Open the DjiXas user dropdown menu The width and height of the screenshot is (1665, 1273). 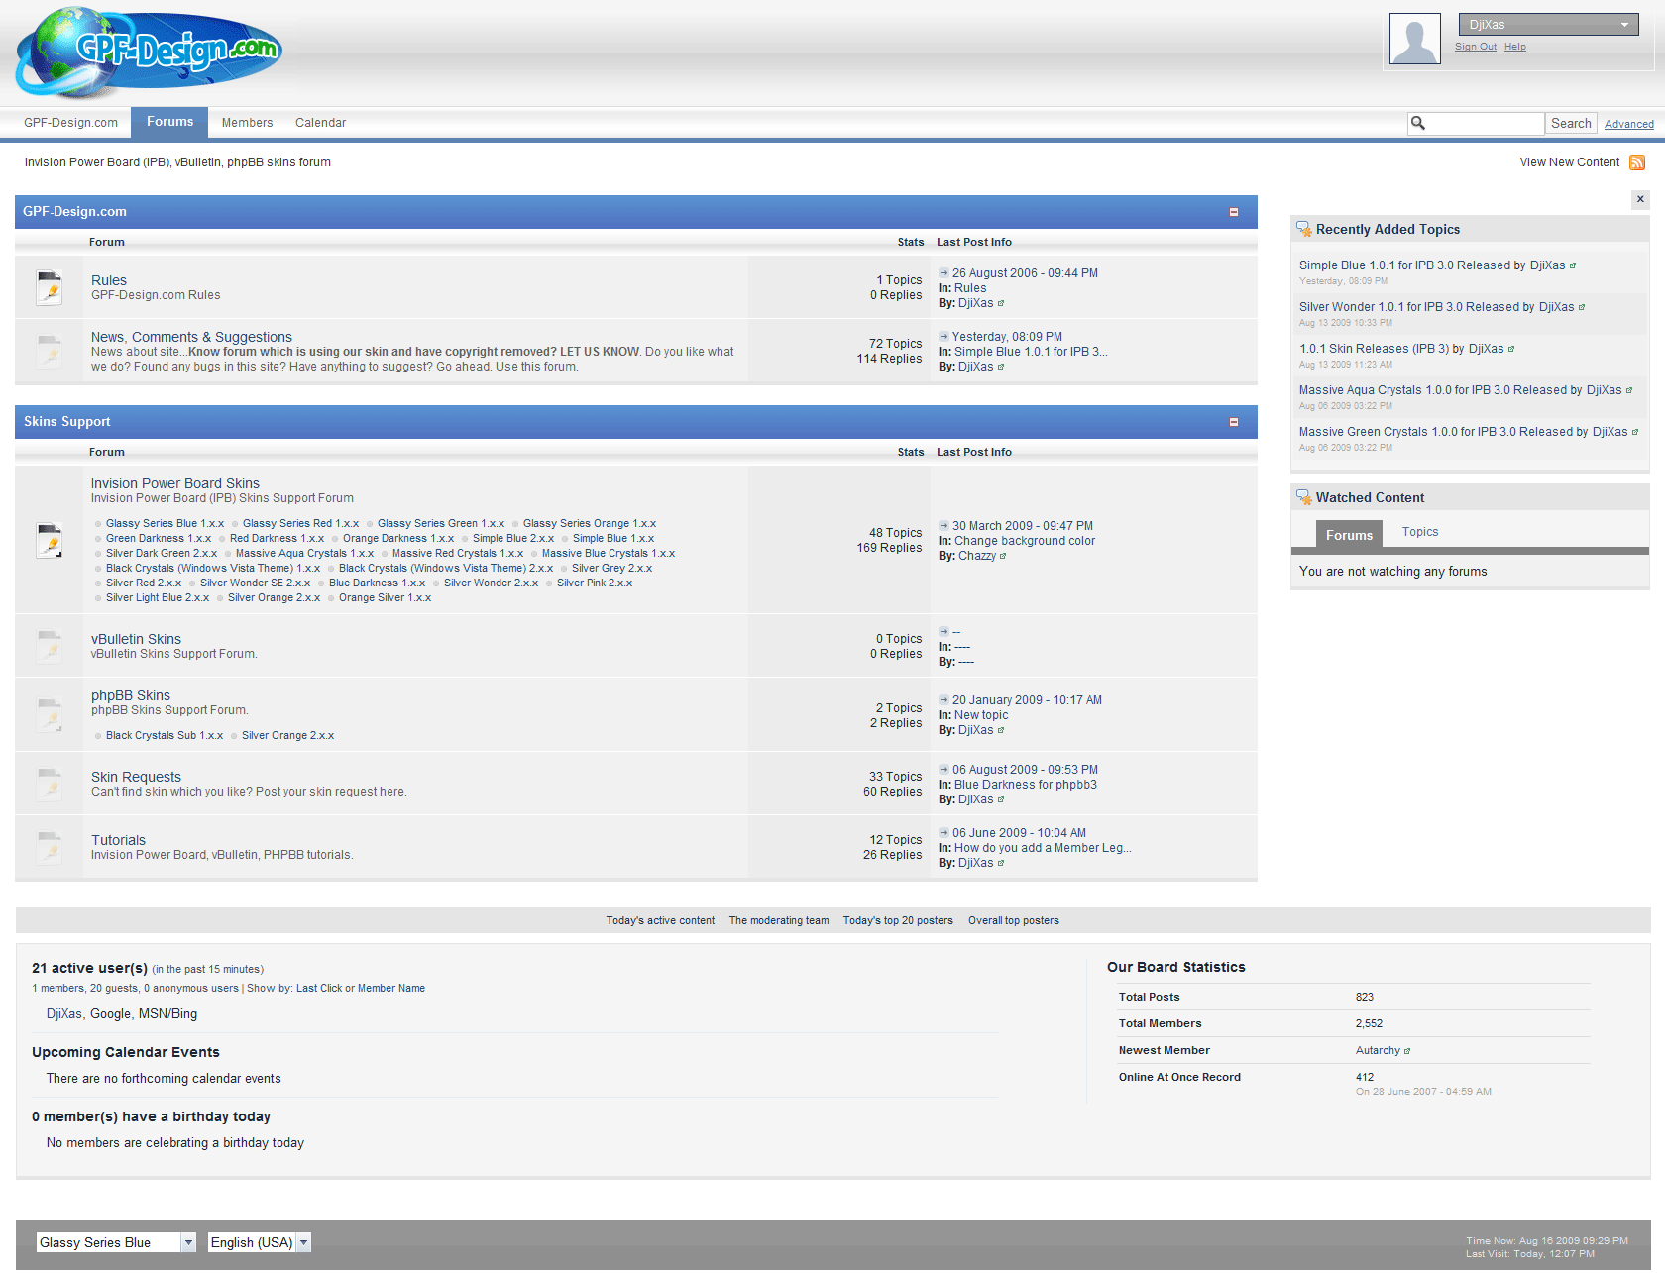(x=1548, y=25)
